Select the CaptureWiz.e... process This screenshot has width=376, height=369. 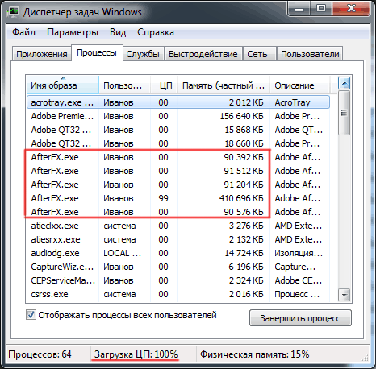[178, 267]
